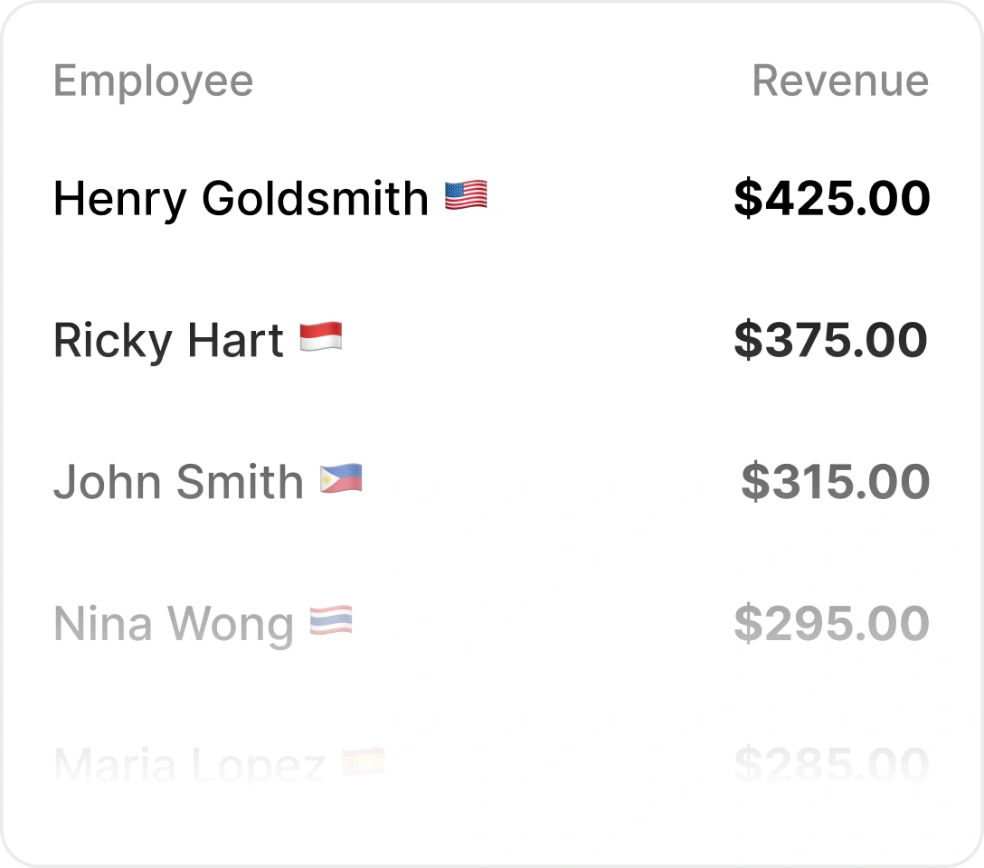Click the word Wong in the fourth row
This screenshot has width=984, height=868.
point(231,626)
